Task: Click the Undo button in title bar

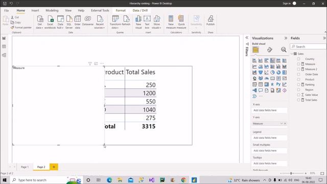Action: pyautogui.click(x=11, y=4)
